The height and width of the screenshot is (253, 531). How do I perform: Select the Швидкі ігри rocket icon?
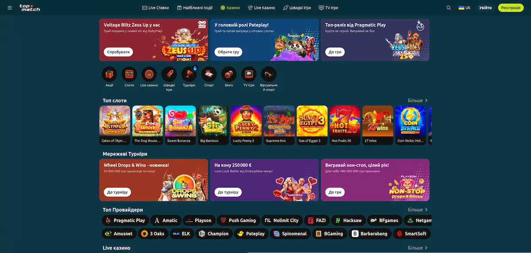169,74
